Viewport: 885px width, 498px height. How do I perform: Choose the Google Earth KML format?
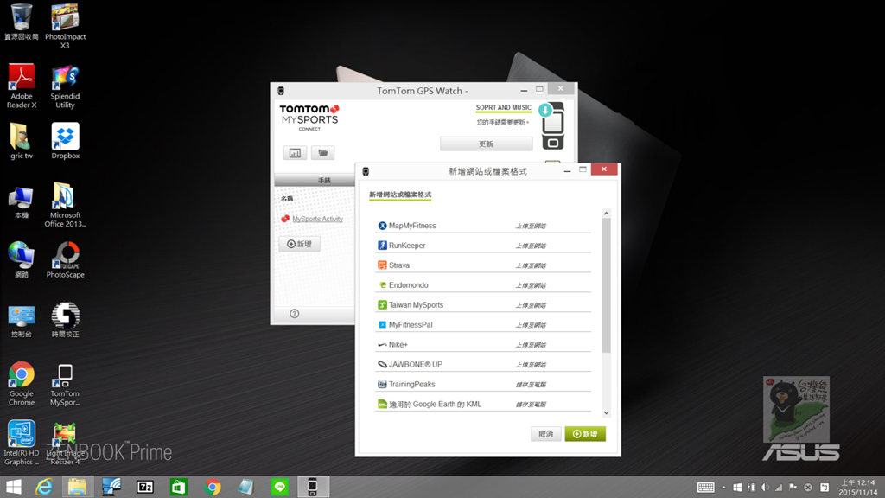(x=483, y=405)
